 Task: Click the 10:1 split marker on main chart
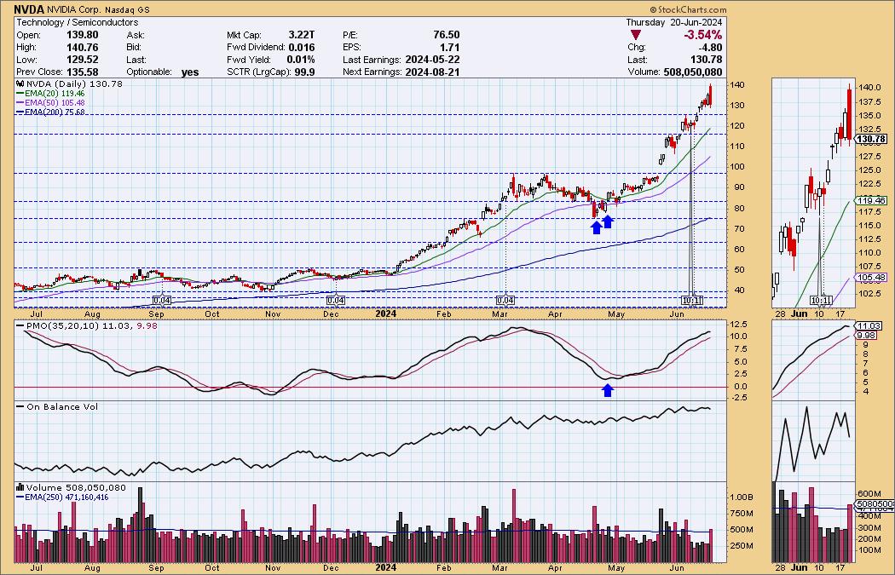pos(691,300)
